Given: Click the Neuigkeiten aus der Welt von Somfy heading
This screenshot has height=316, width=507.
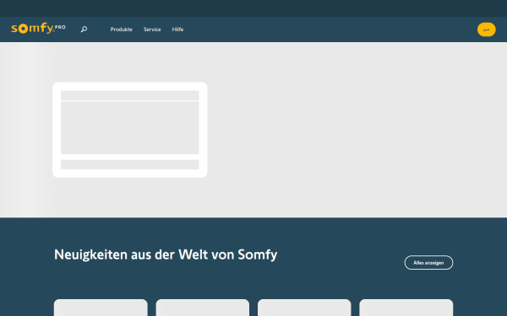Looking at the screenshot, I should point(166,254).
